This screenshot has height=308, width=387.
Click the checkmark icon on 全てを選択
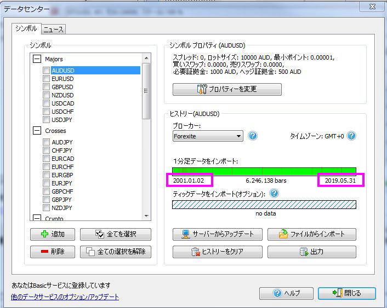coord(100,234)
